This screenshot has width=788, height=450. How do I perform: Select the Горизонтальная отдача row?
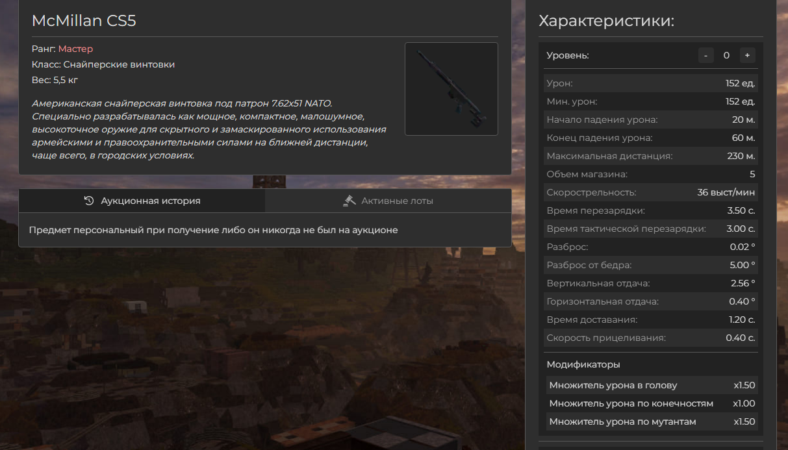point(651,301)
